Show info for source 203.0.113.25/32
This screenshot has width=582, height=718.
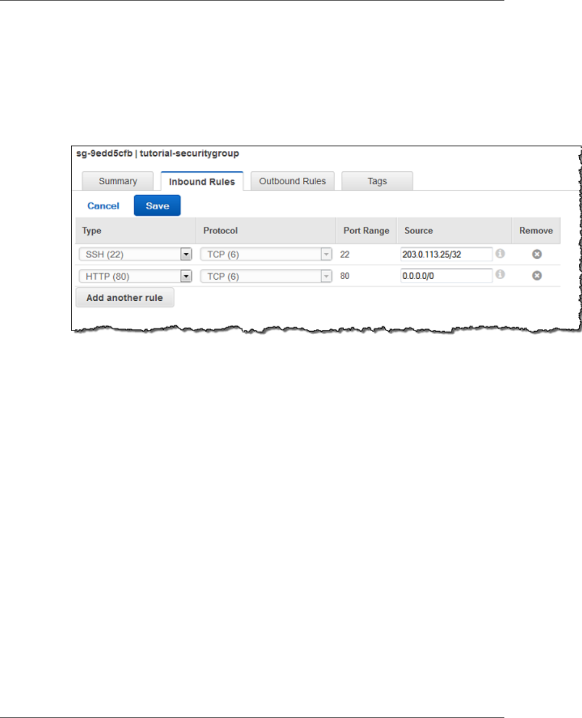[x=500, y=253]
